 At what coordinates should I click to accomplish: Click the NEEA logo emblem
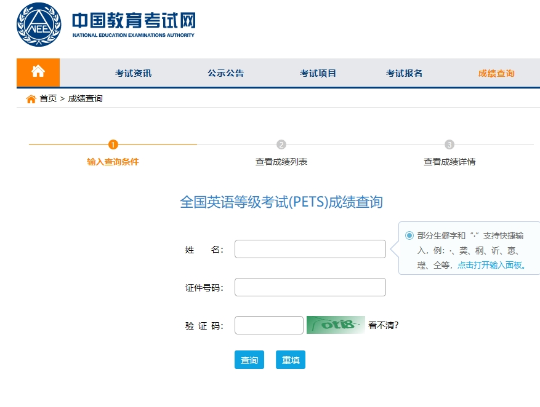(39, 25)
